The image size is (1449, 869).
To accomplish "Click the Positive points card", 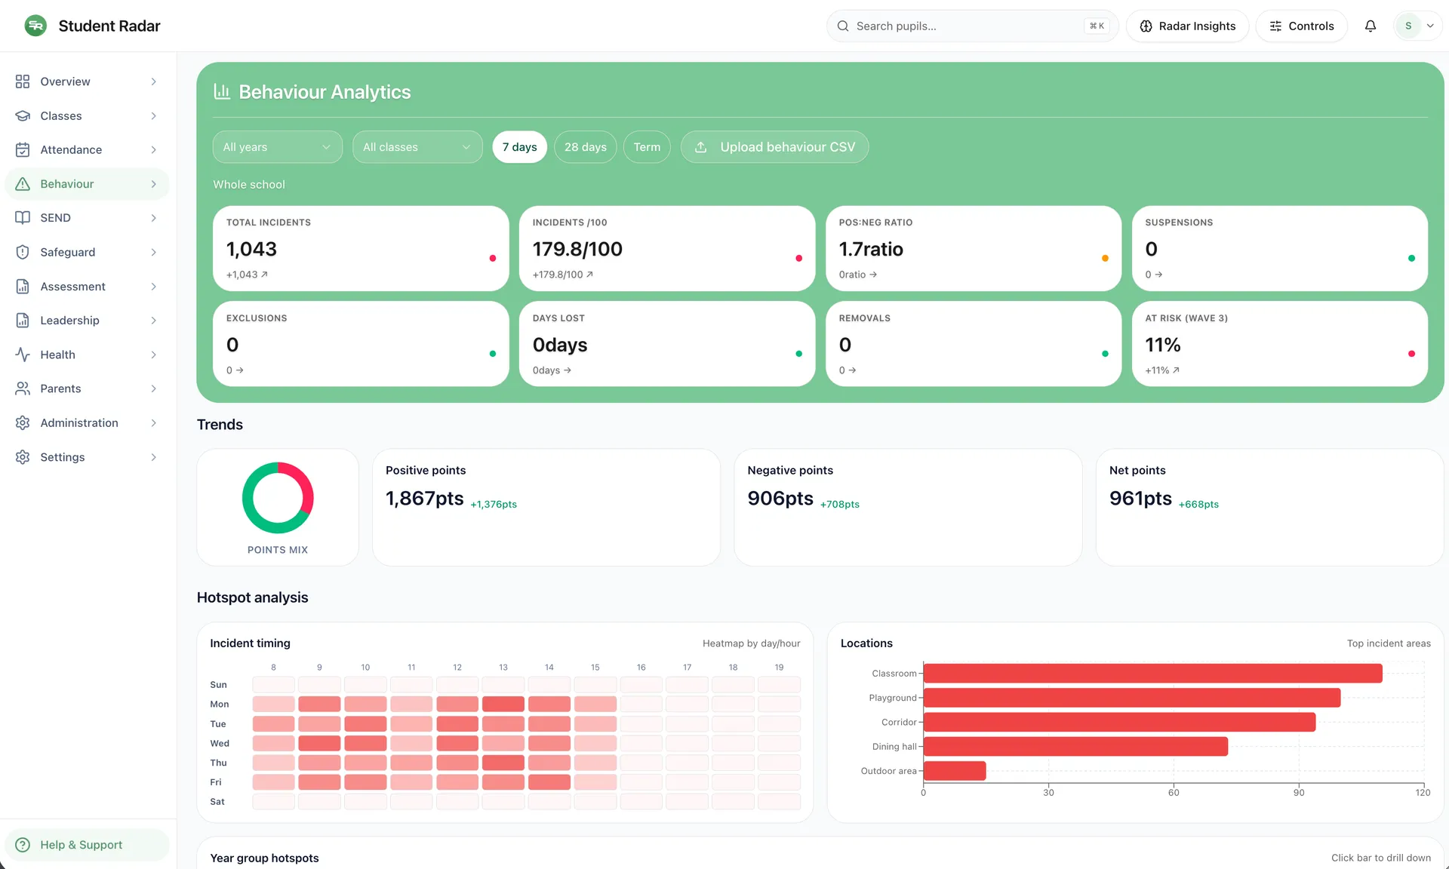I will [546, 507].
